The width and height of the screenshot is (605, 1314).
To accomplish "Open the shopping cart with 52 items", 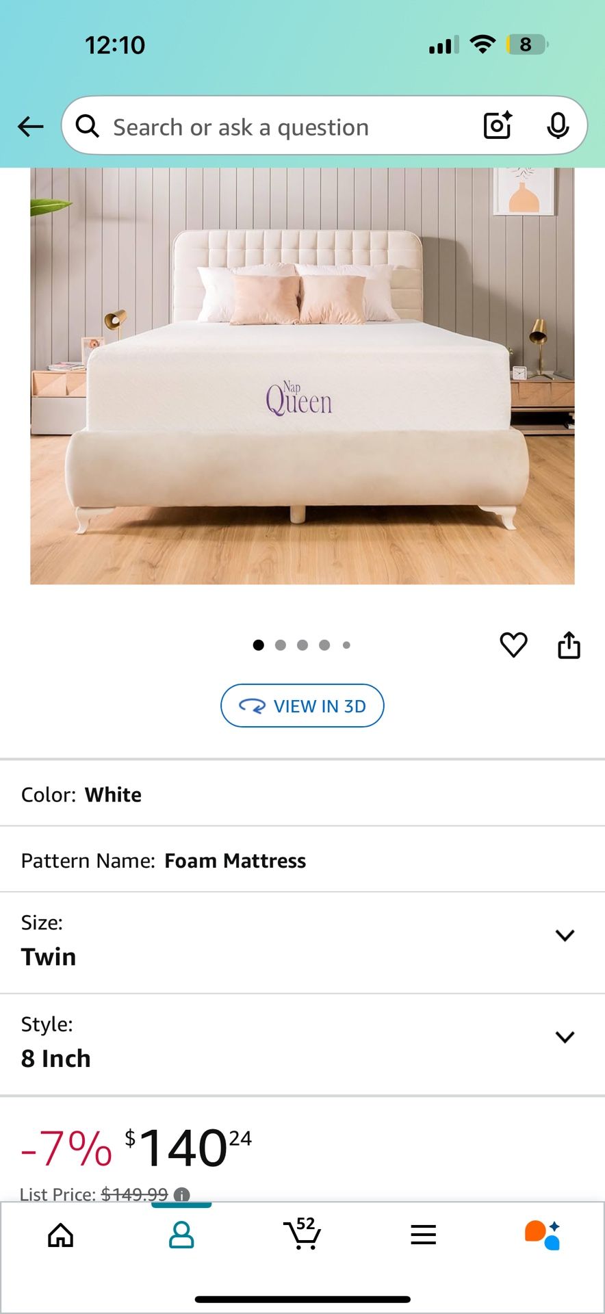I will click(302, 1233).
